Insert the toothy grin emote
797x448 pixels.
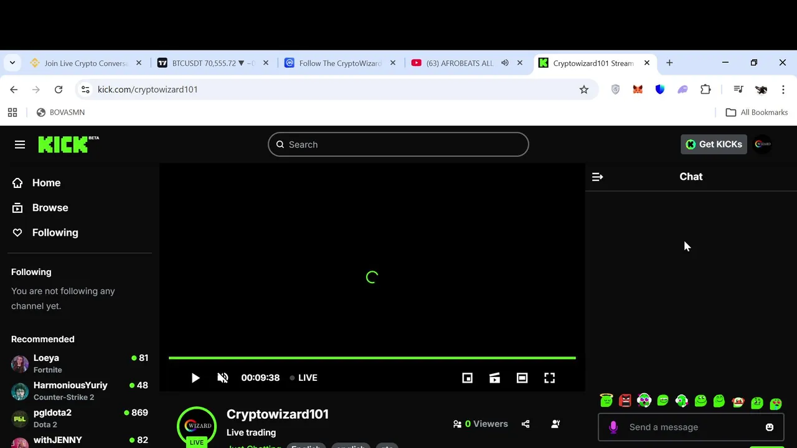tap(663, 401)
